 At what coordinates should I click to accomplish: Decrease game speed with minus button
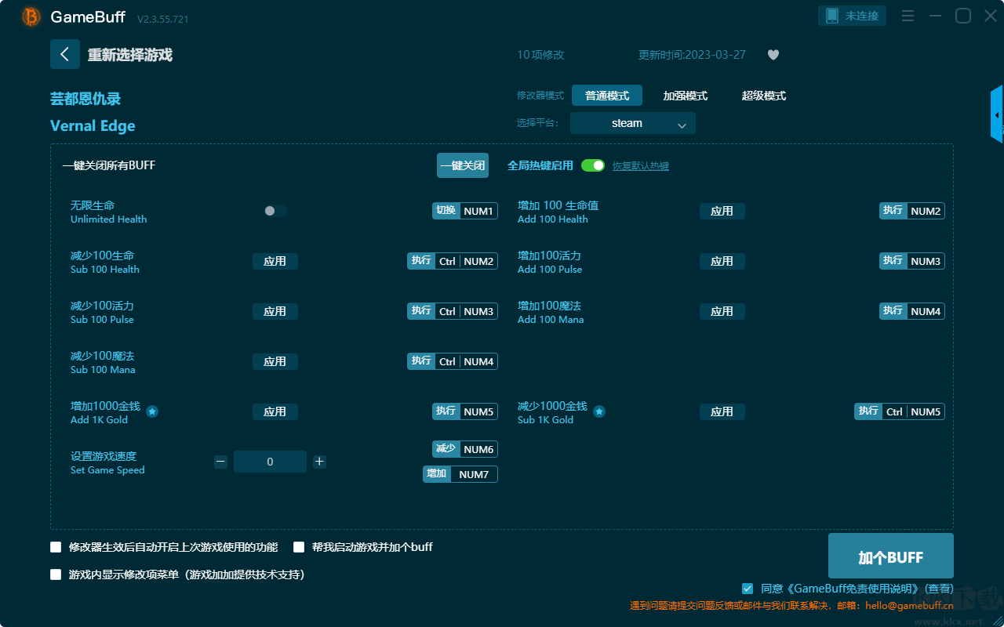pyautogui.click(x=220, y=462)
